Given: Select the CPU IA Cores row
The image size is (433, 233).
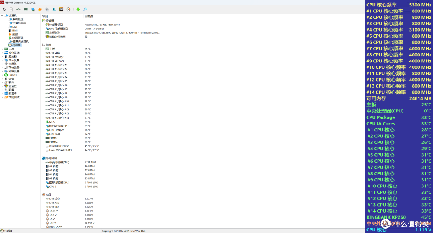Looking at the screenshot, I should (68, 61).
